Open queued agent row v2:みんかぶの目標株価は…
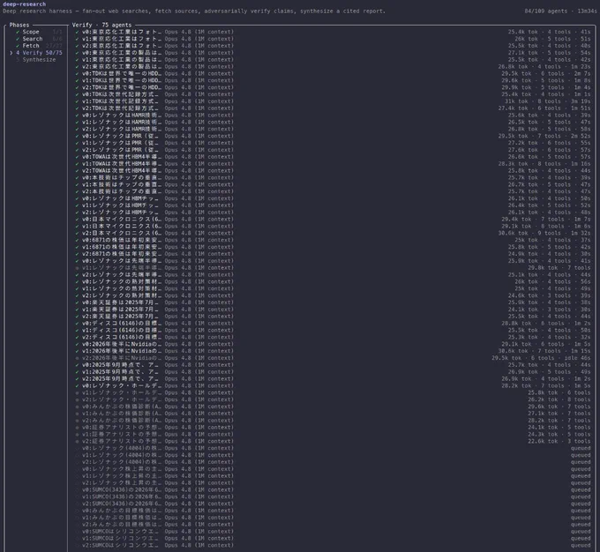This screenshot has height=552, width=600. (x=333, y=525)
